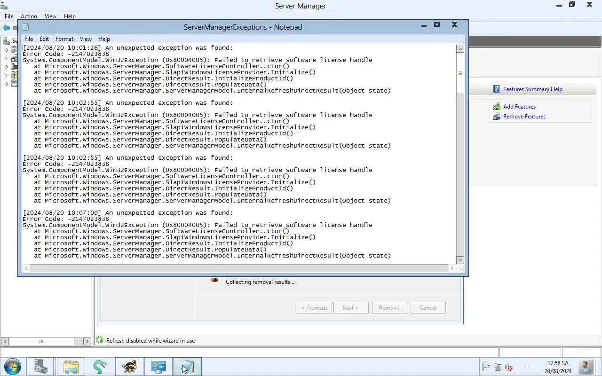Viewport: 602px width, 376px height.
Task: Maximize the Notepad window
Action: pos(436,25)
